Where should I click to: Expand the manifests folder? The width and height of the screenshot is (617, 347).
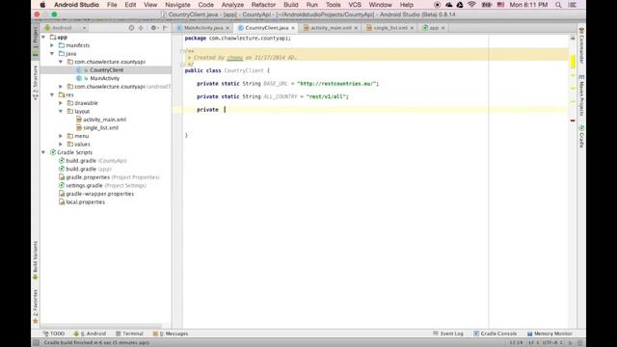(x=52, y=45)
